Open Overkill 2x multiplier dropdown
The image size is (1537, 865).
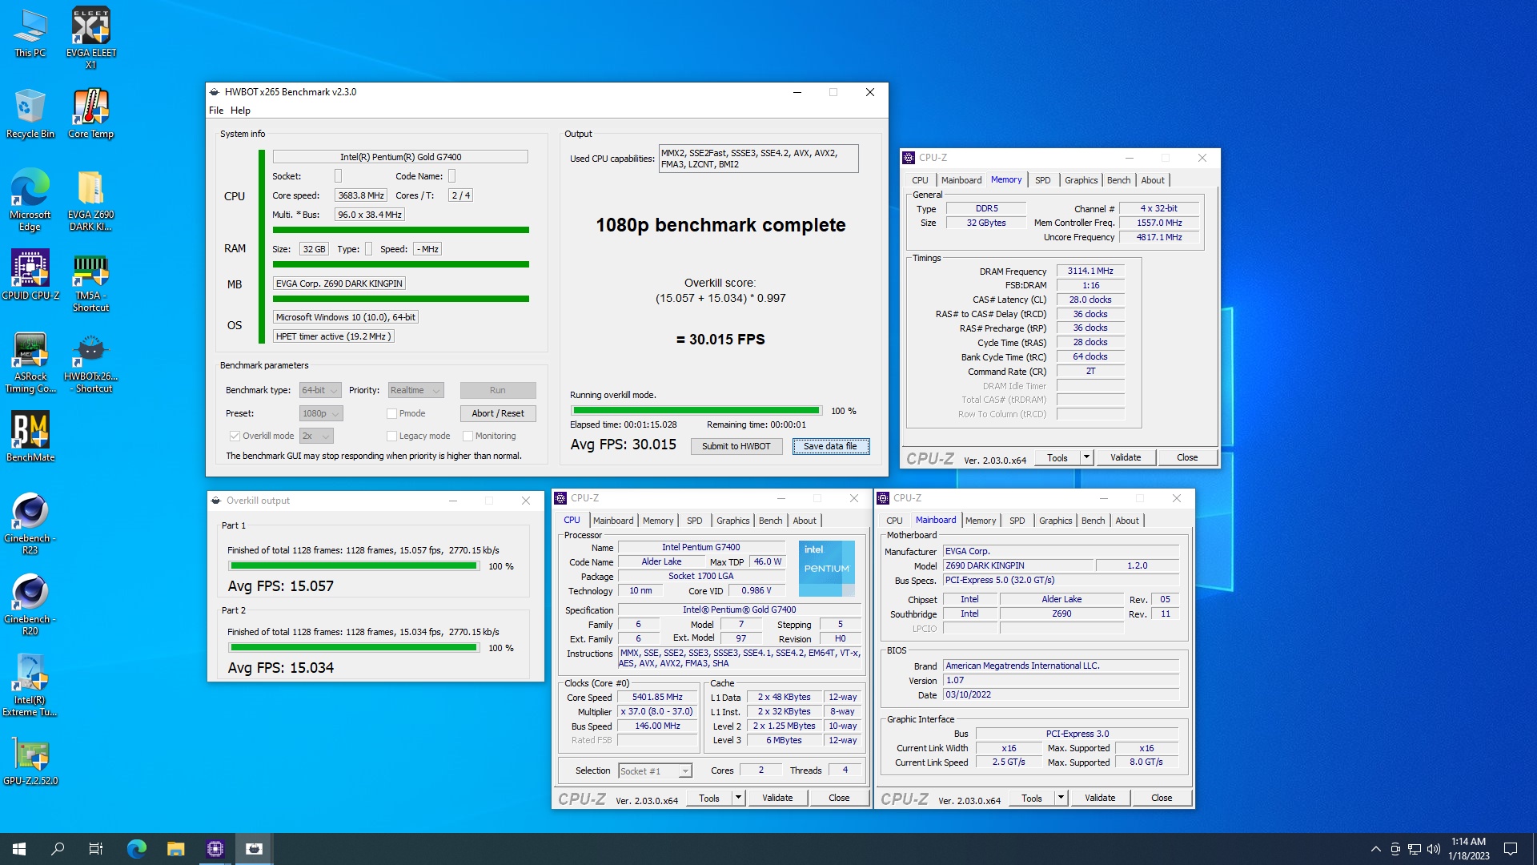pyautogui.click(x=316, y=436)
